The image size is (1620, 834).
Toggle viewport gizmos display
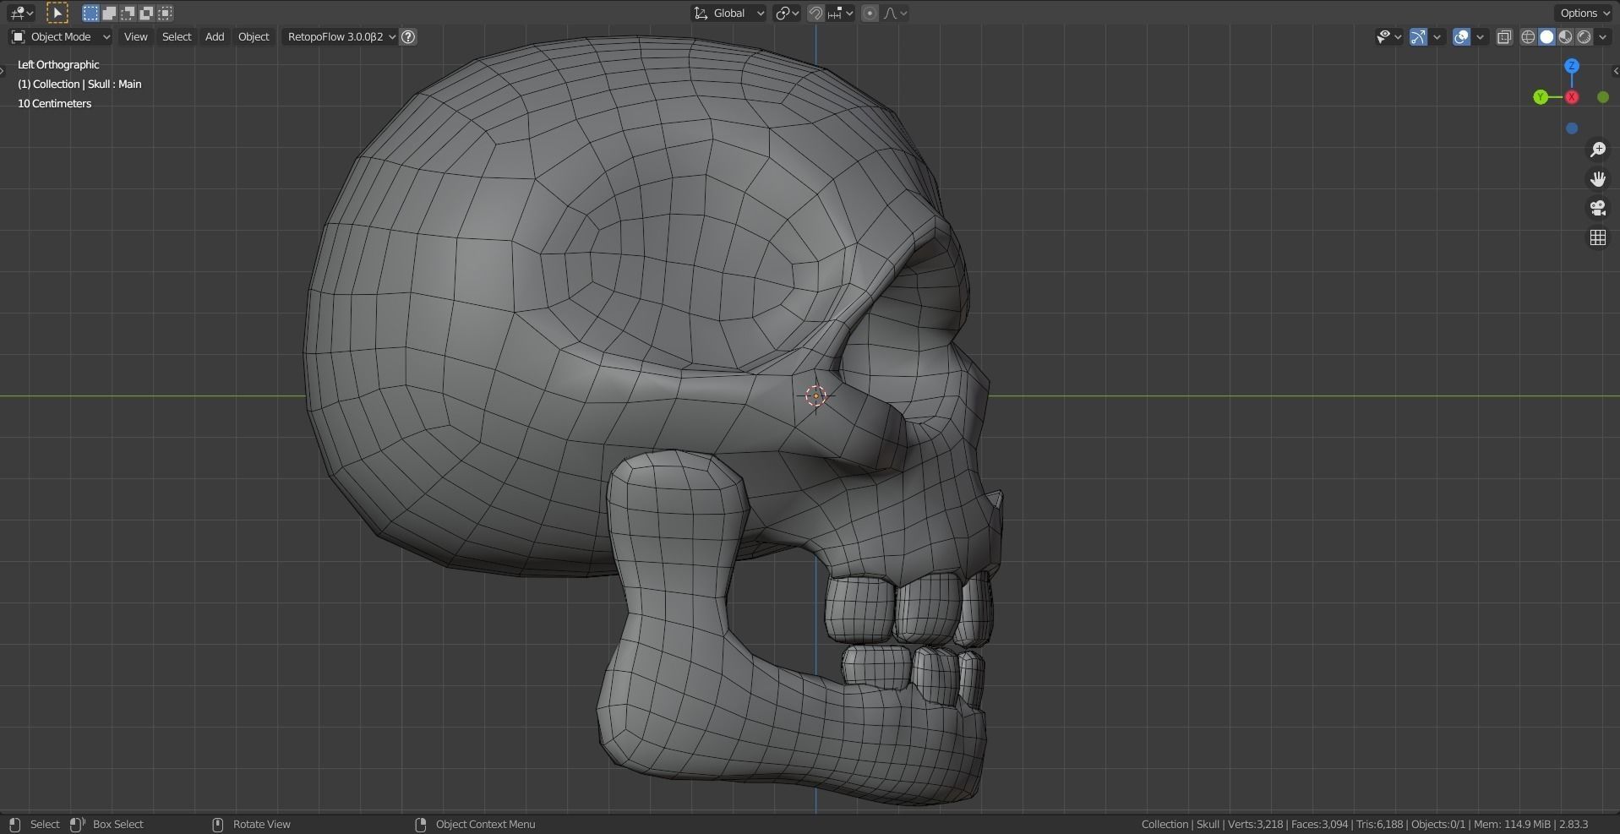1418,36
